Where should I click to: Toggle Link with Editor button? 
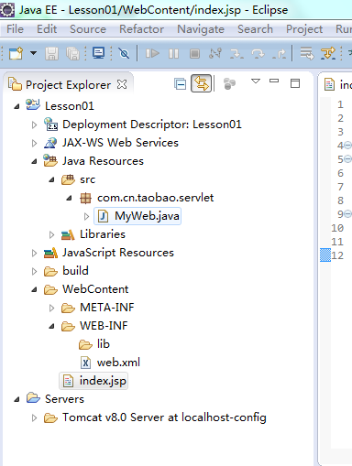point(202,83)
